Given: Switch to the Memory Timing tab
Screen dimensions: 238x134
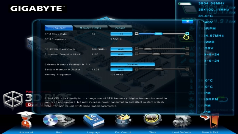Looking at the screenshot, I should click(x=90, y=28).
